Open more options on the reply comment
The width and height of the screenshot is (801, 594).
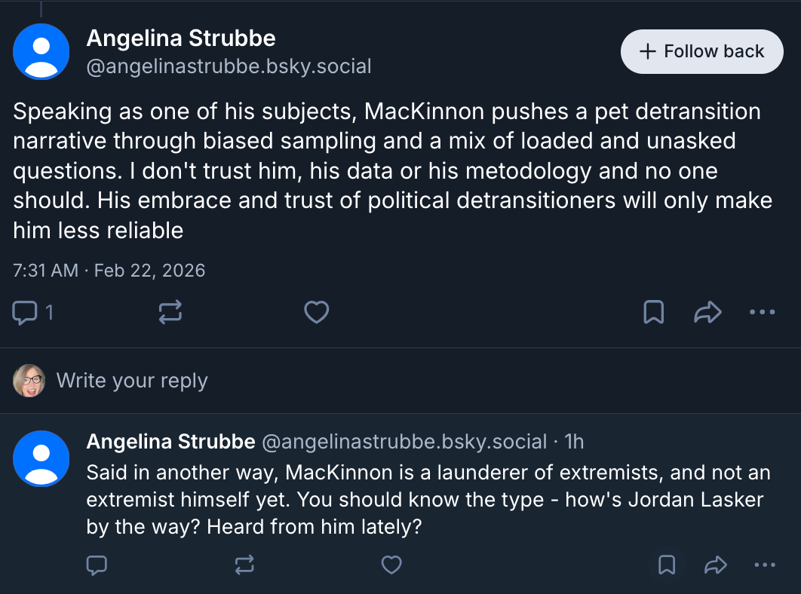765,565
